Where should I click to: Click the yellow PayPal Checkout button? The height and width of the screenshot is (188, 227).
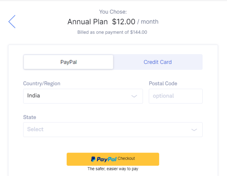113,159
